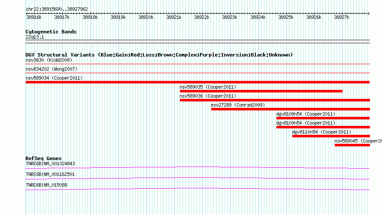Click the 38923k ruler tick label
The width and height of the screenshot is (382, 214).
(230, 17)
